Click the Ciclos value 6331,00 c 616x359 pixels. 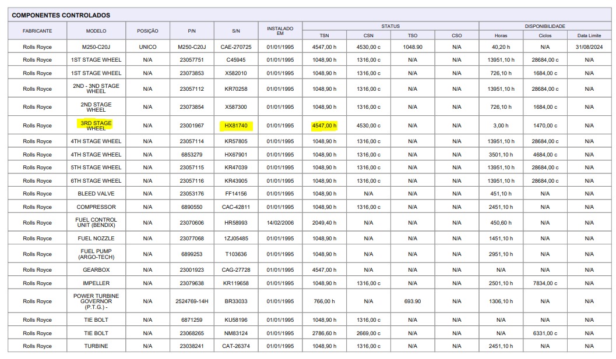point(545,333)
